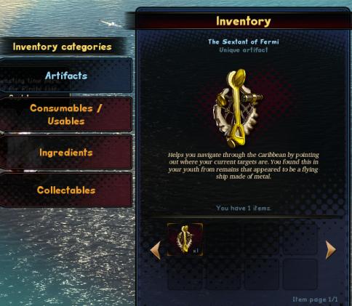Screen dimensions: 352x306
Task: Click the item name The Sextant of Fermi
Action: pos(244,41)
